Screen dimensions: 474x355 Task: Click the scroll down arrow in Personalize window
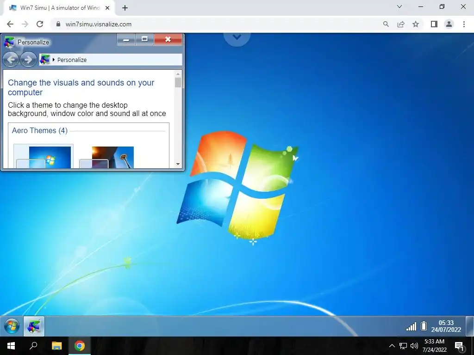coord(178,164)
